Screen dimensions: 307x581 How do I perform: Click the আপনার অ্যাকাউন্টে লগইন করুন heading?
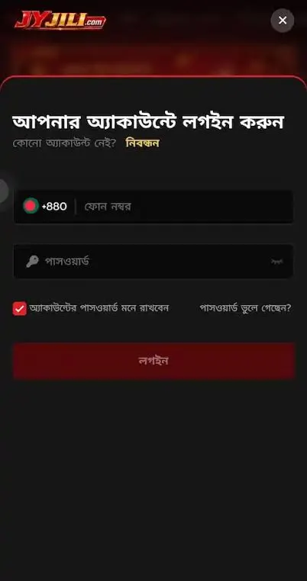coord(148,122)
